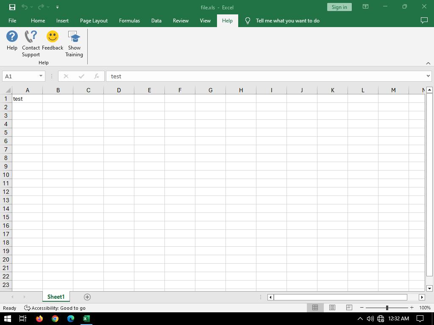This screenshot has width=434, height=325.
Task: Expand the formula bar
Action: pos(428,76)
